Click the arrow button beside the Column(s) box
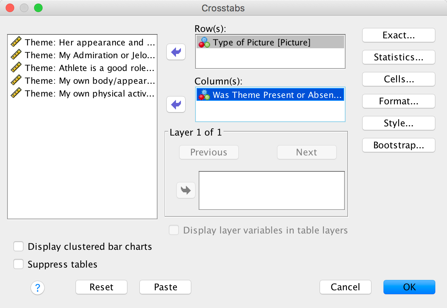The height and width of the screenshot is (308, 447). (176, 105)
